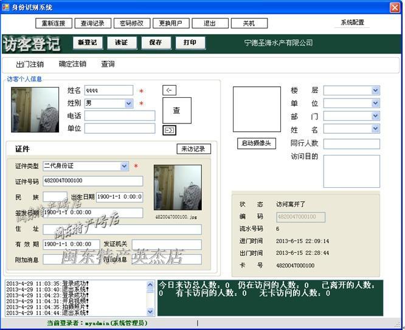The width and height of the screenshot is (405, 330).
Task: Click the app icon in the title bar
Action: [x=5, y=7]
